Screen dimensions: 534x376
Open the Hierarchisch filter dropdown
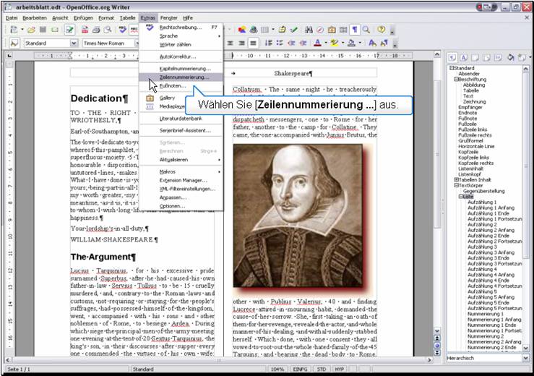524,357
